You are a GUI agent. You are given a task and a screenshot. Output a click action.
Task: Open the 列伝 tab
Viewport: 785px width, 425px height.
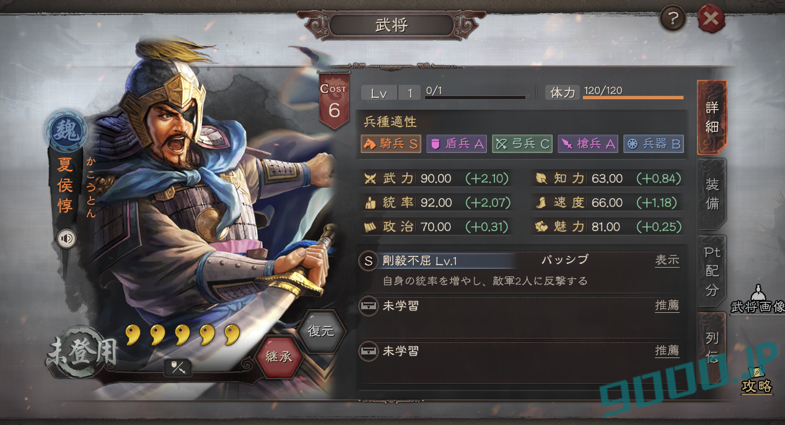[x=712, y=347]
